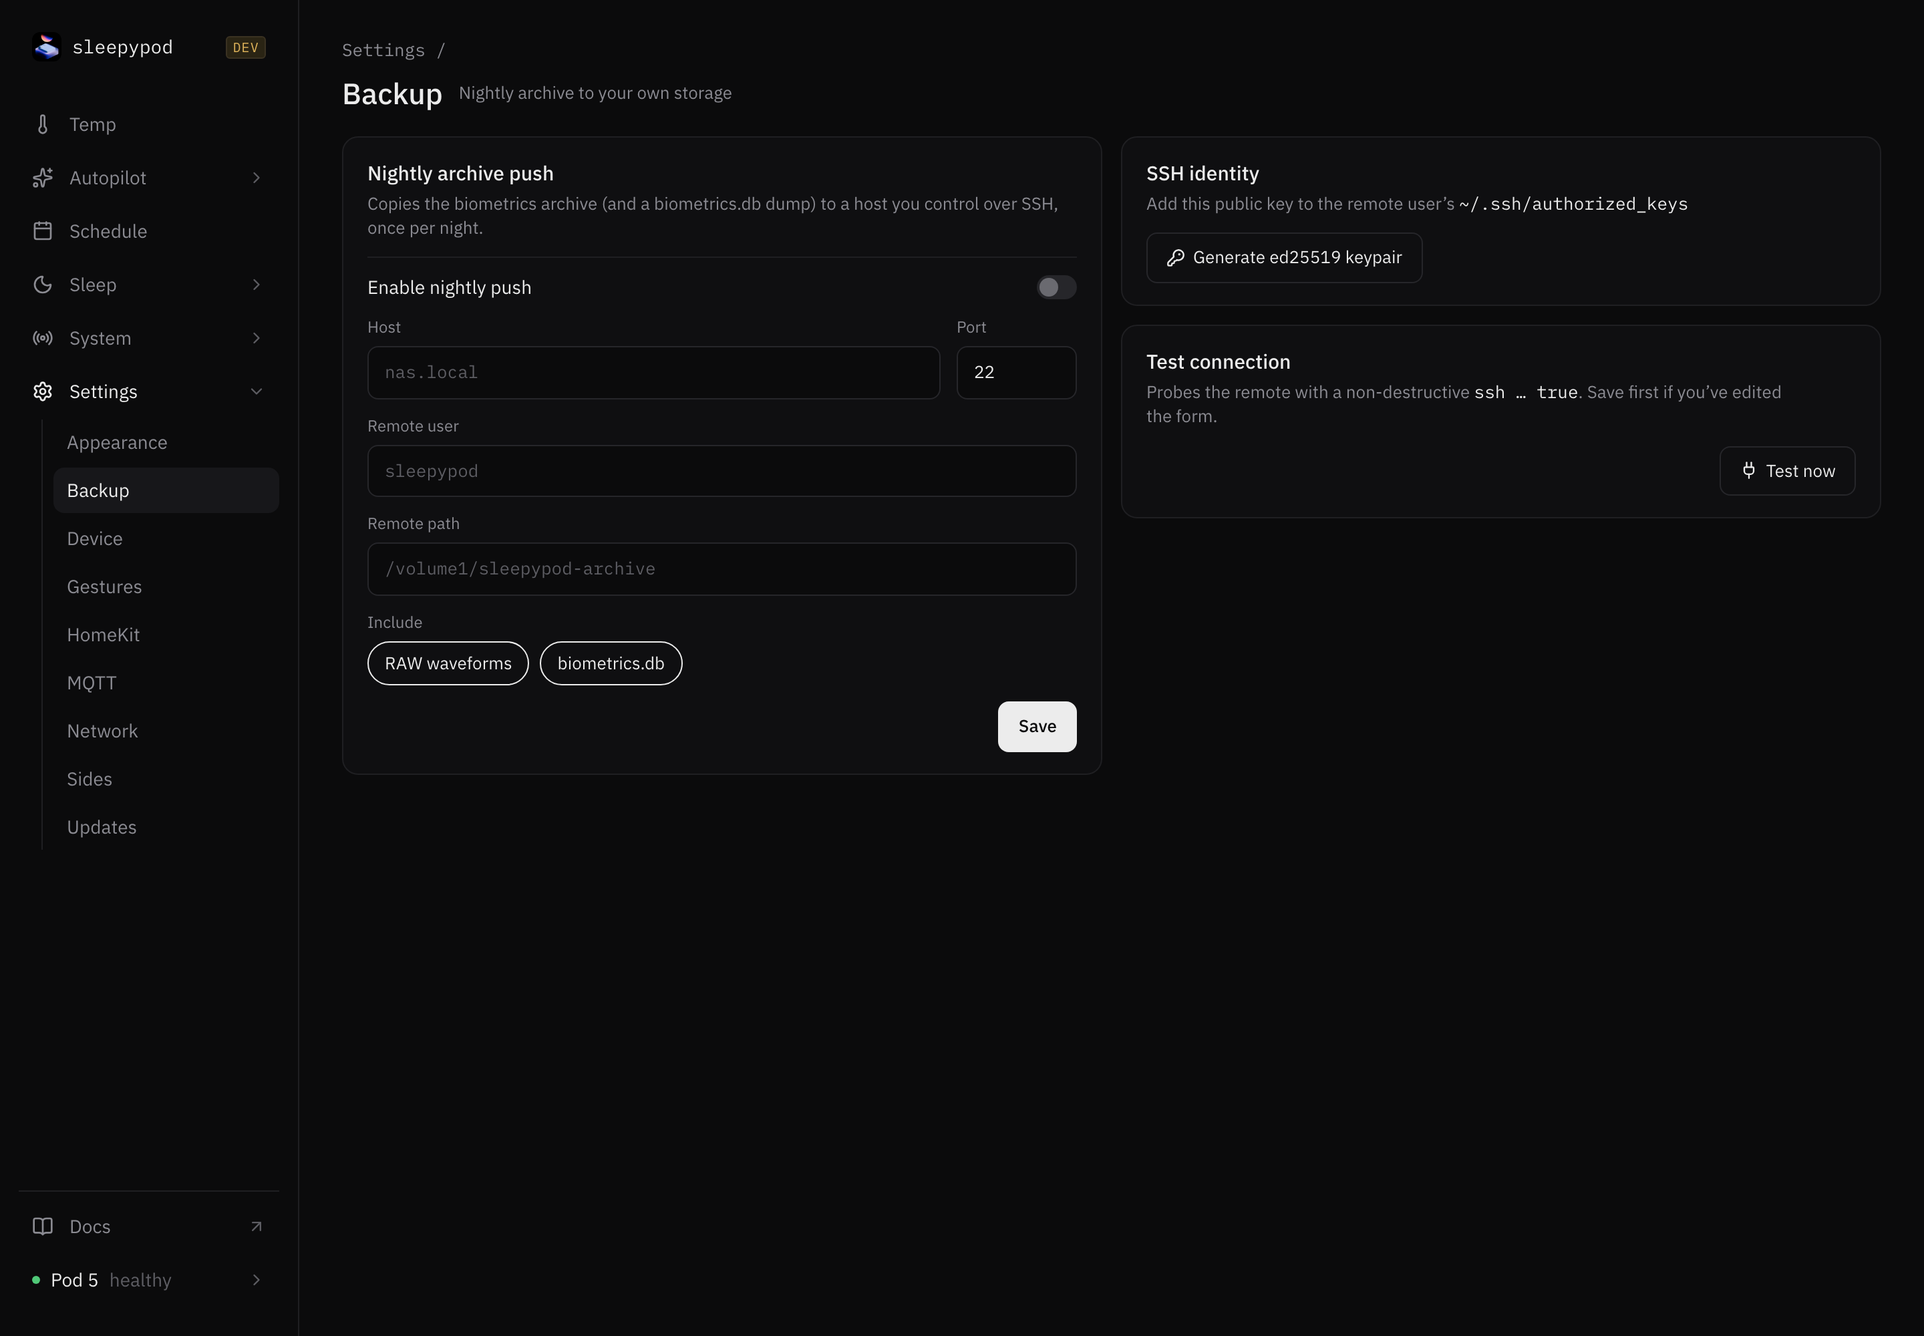Screen dimensions: 1924x1336
Task: Click the plug icon on Test now
Action: [x=1749, y=470]
